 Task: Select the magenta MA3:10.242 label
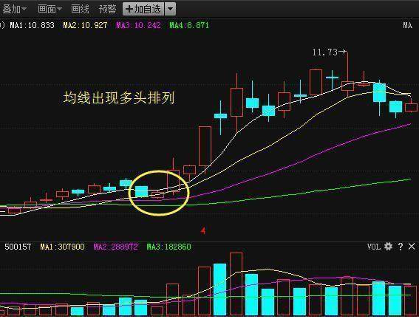click(x=138, y=25)
